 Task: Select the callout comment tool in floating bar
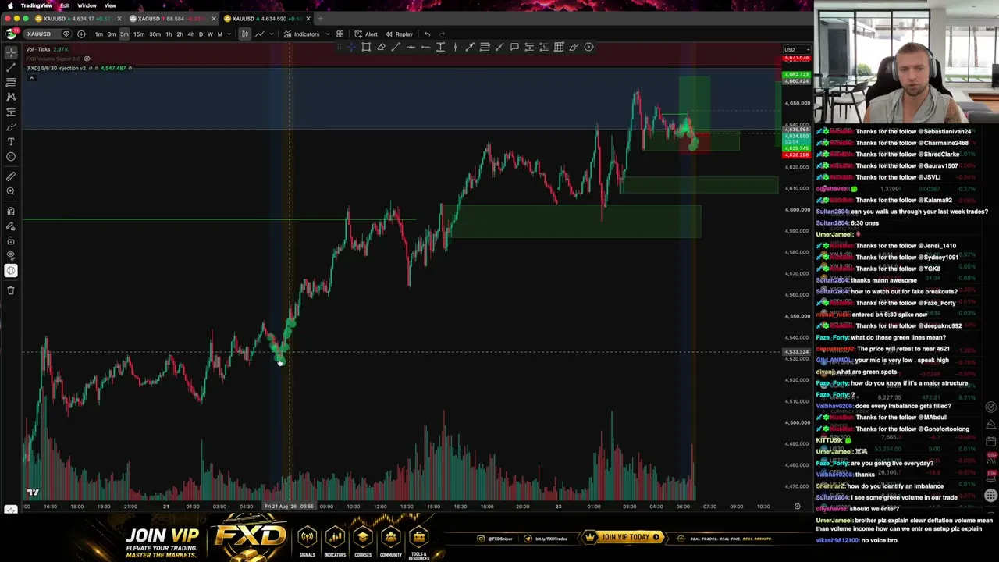[x=514, y=47]
